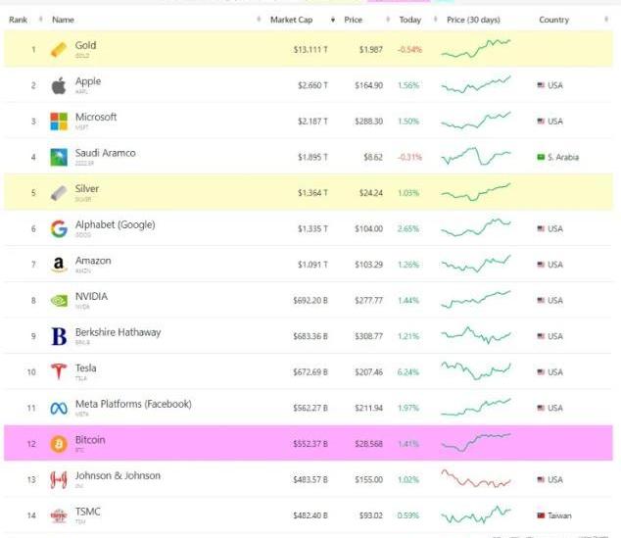Click the Johnson & Johnson logo icon

point(59,480)
